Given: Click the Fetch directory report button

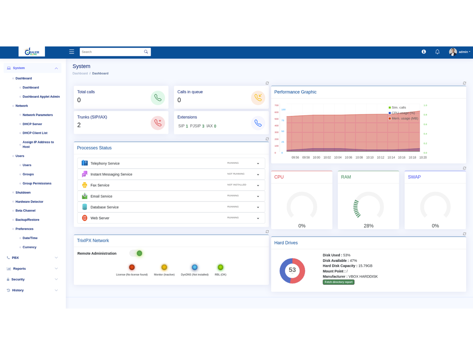Looking at the screenshot, I should coord(338,282).
